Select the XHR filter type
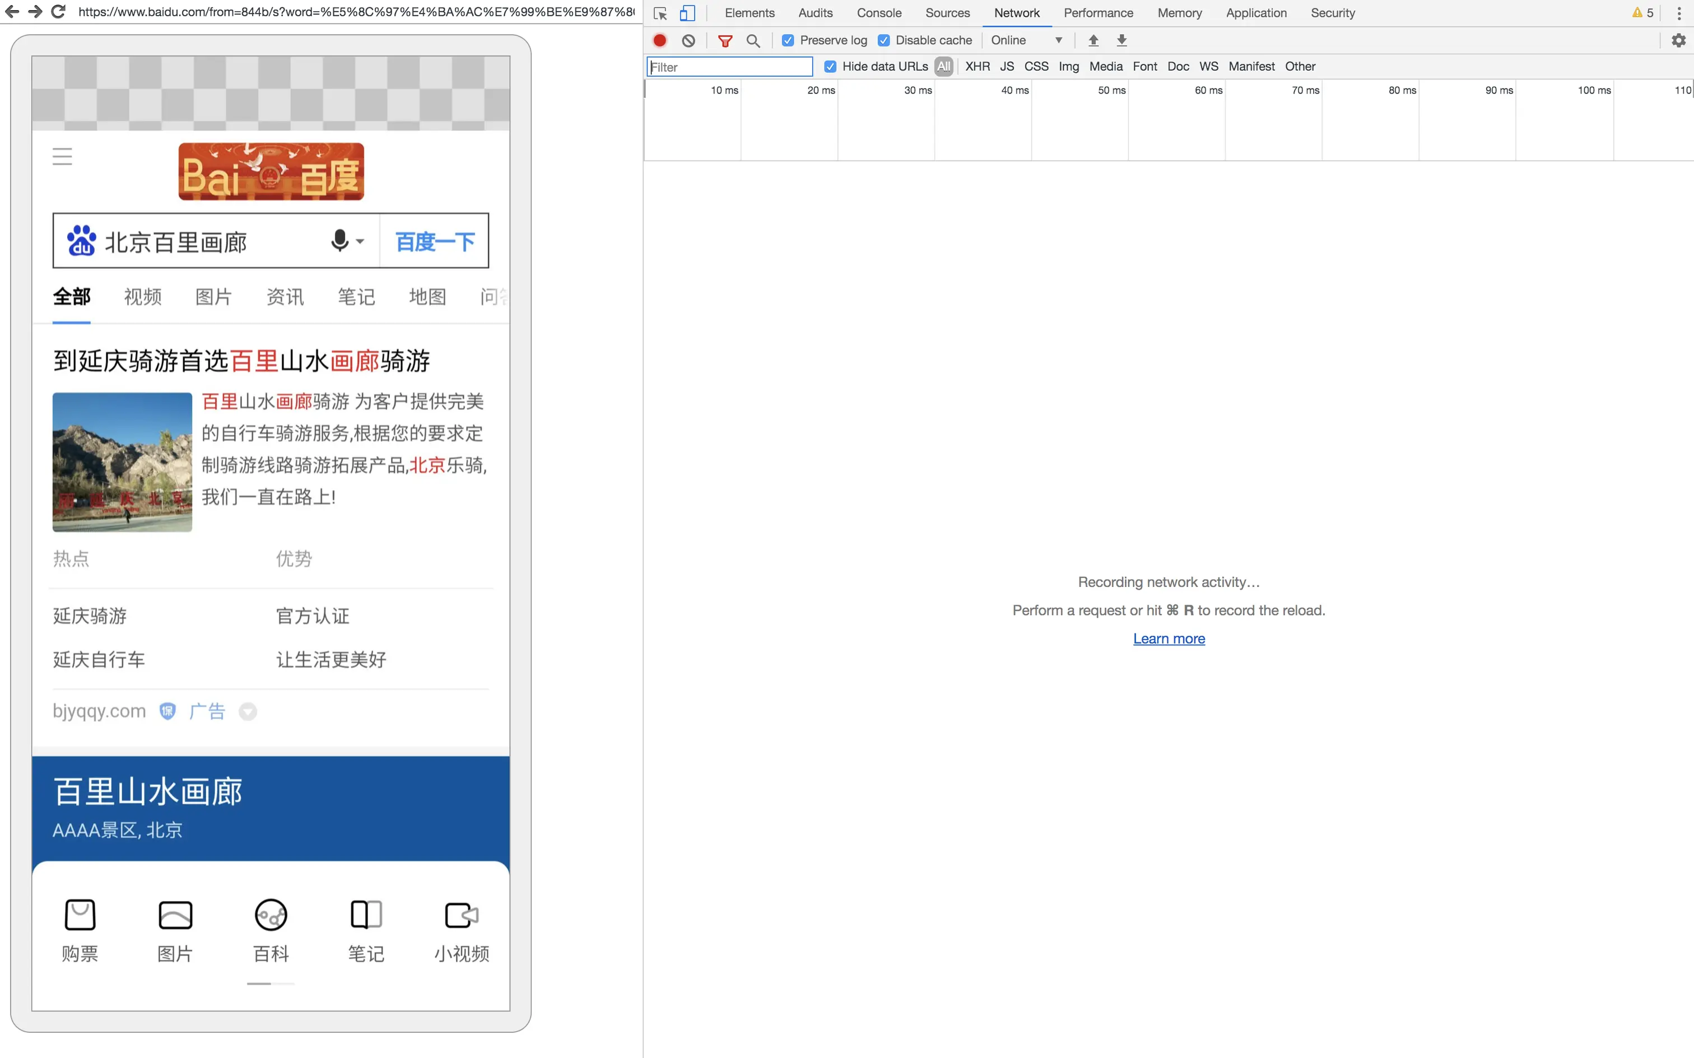The height and width of the screenshot is (1058, 1694). pos(977,67)
